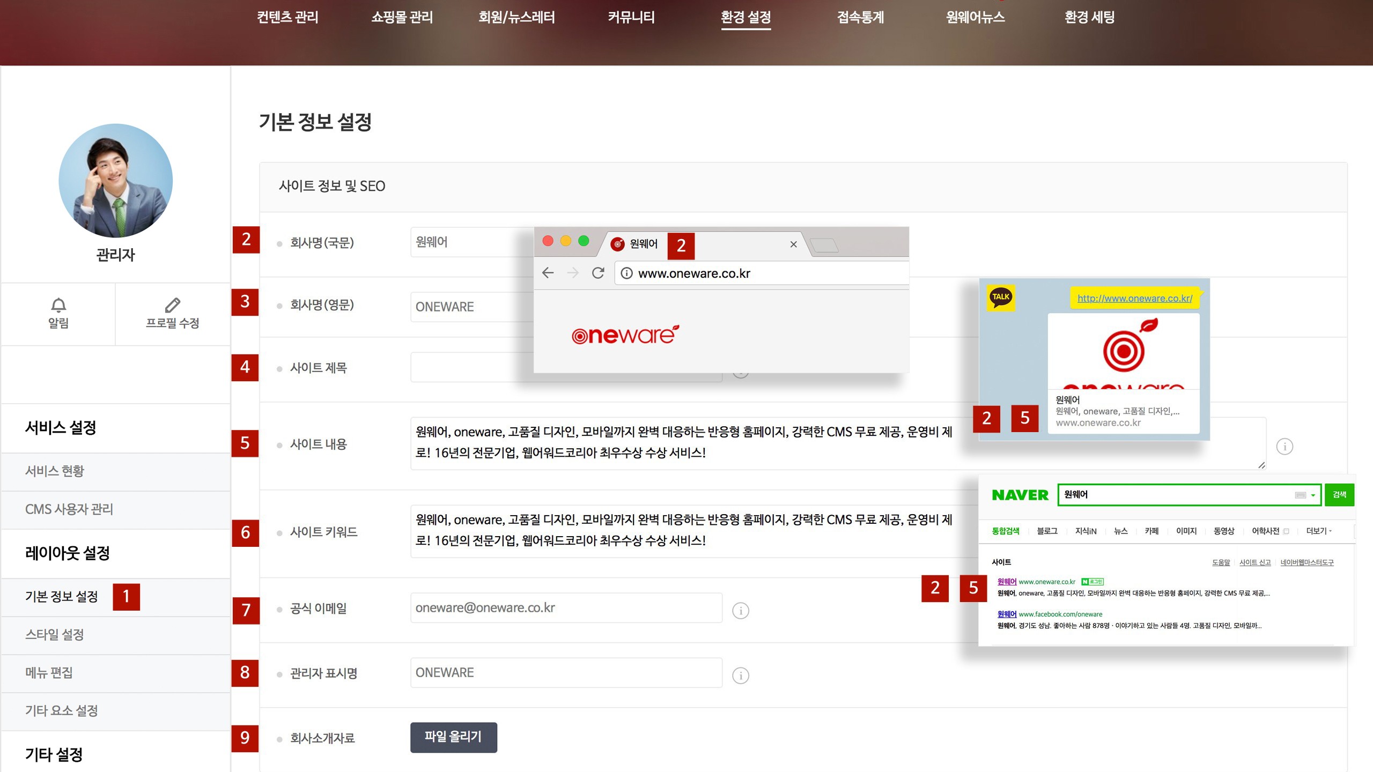Open the 원웨어뉴스 menu

[x=975, y=17]
